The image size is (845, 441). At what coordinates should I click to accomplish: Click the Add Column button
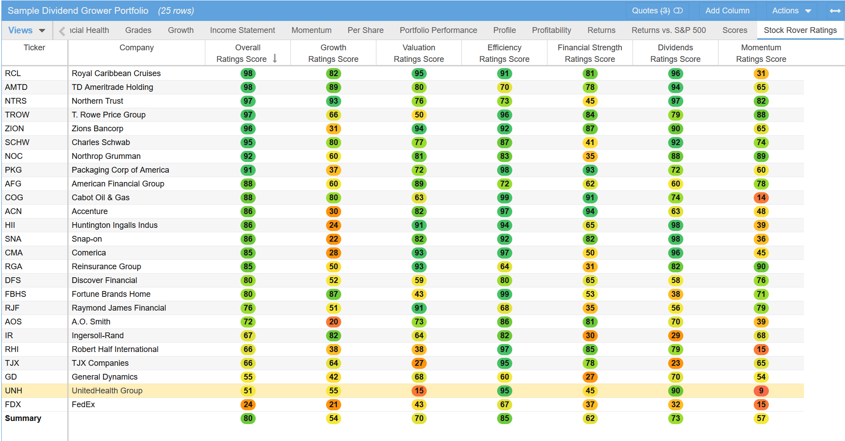727,11
